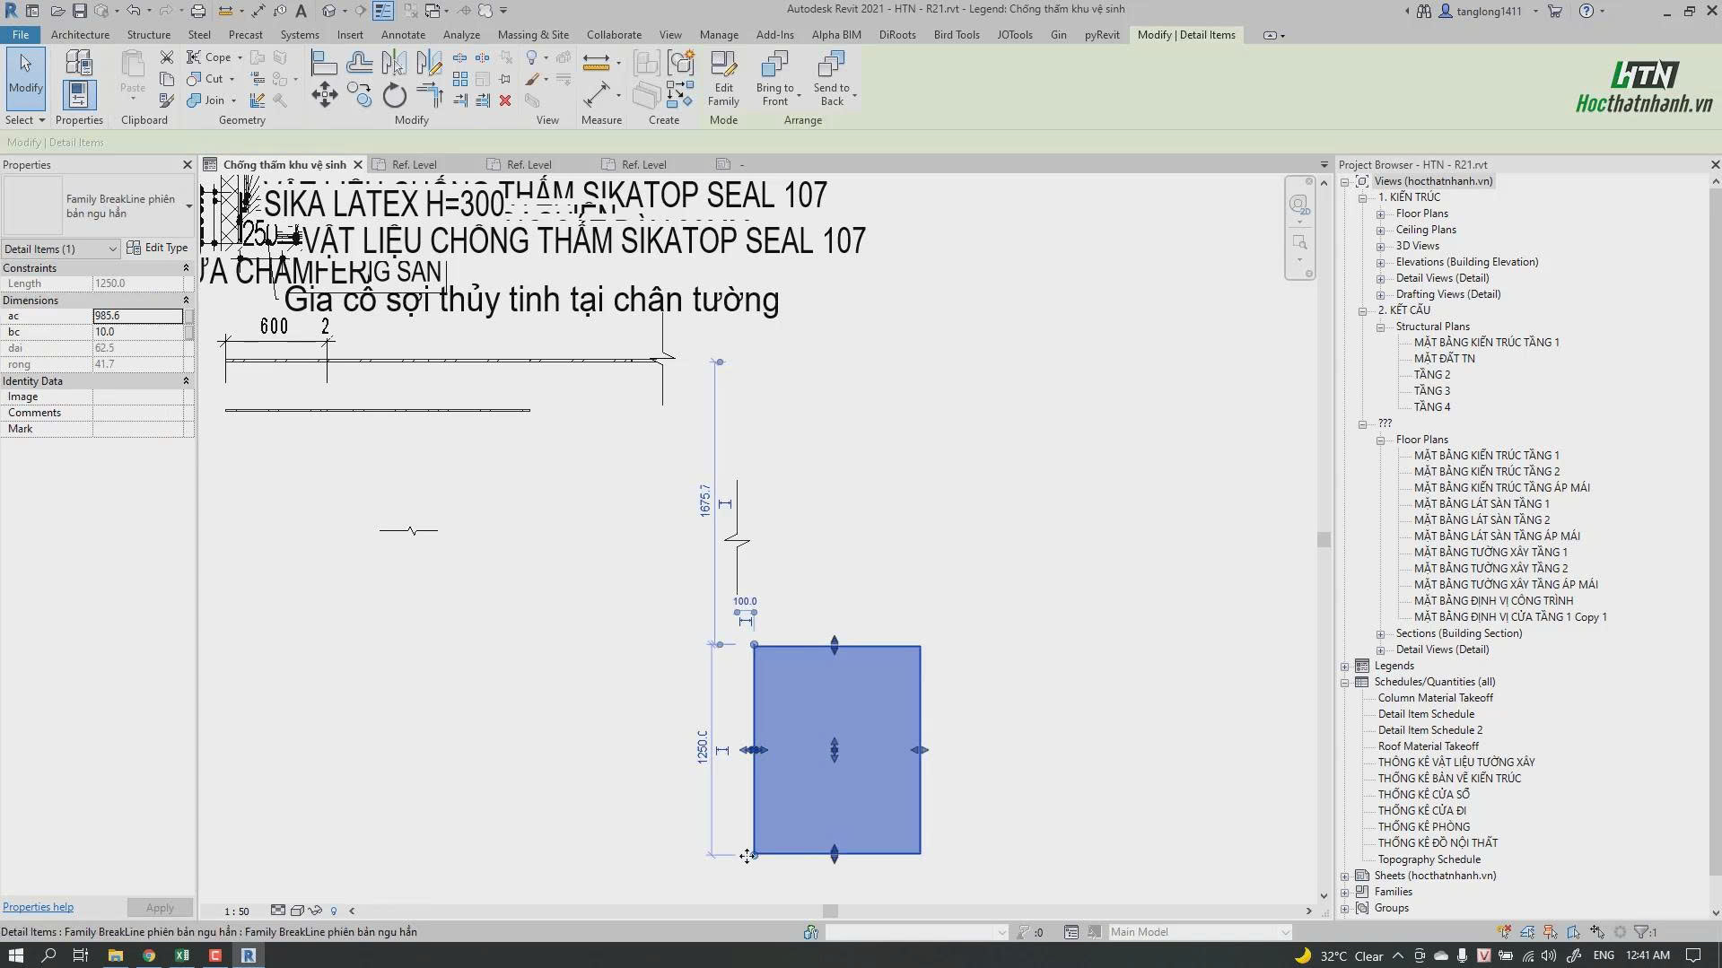Open the family type selector dropdown

[188, 206]
